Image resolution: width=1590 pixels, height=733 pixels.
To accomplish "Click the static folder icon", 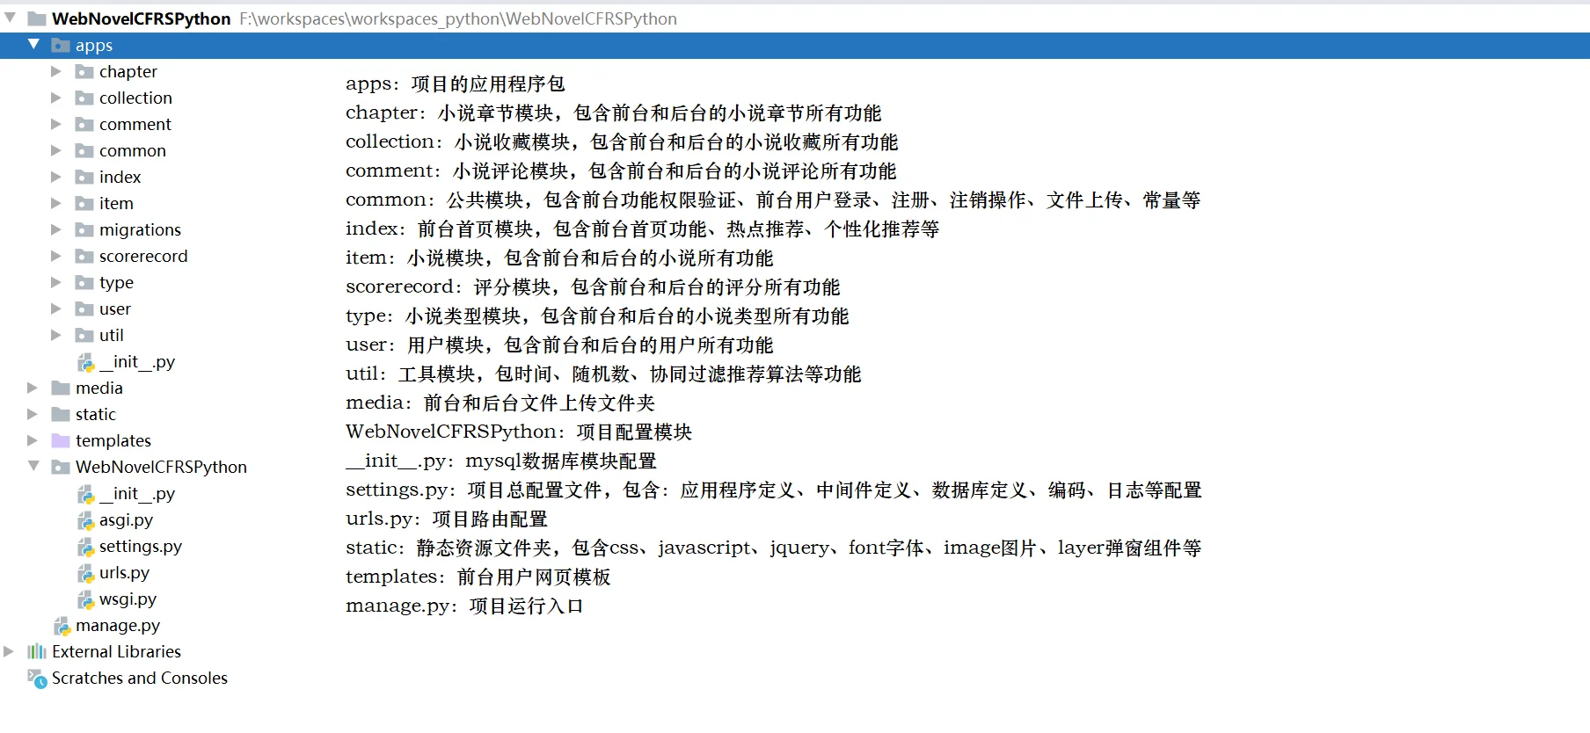I will (61, 414).
